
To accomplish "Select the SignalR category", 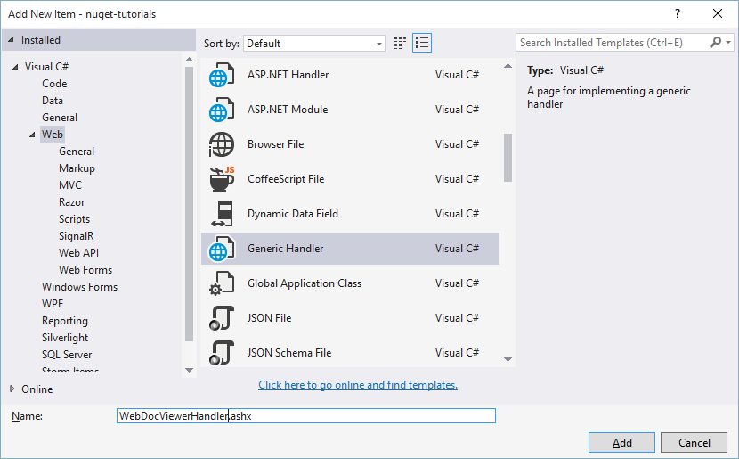I will pyautogui.click(x=76, y=236).
